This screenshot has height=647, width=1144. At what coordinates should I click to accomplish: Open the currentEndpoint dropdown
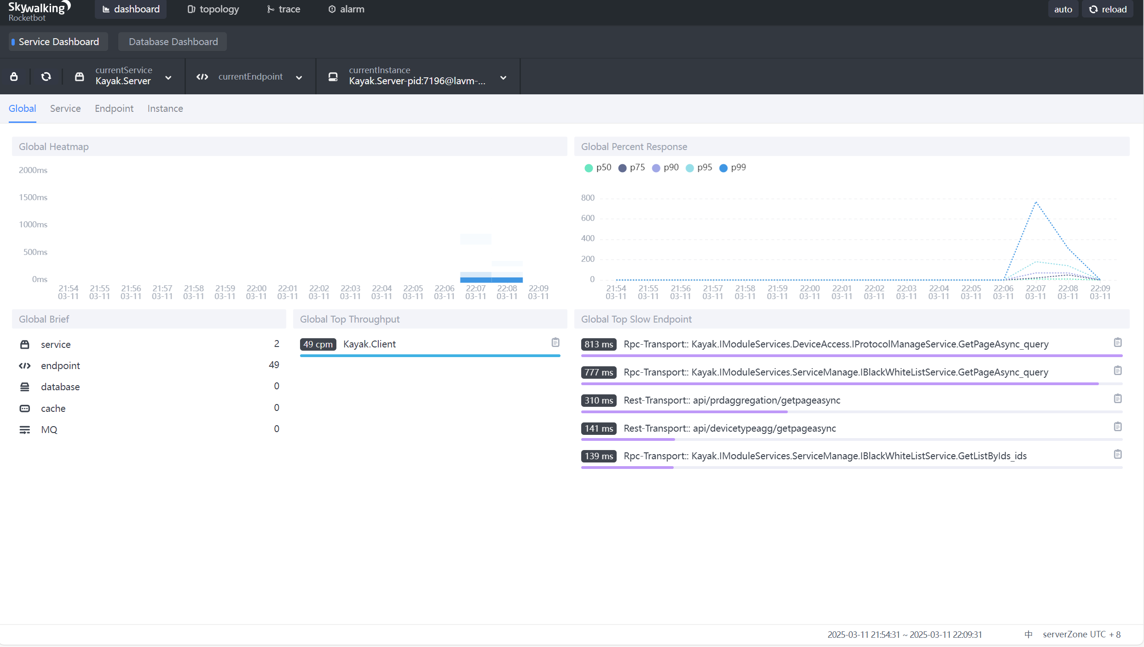pyautogui.click(x=250, y=77)
